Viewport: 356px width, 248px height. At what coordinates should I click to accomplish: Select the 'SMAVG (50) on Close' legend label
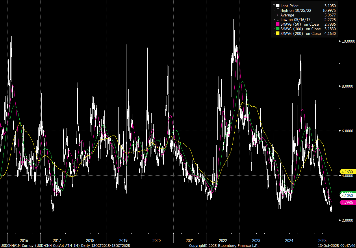click(x=300, y=24)
